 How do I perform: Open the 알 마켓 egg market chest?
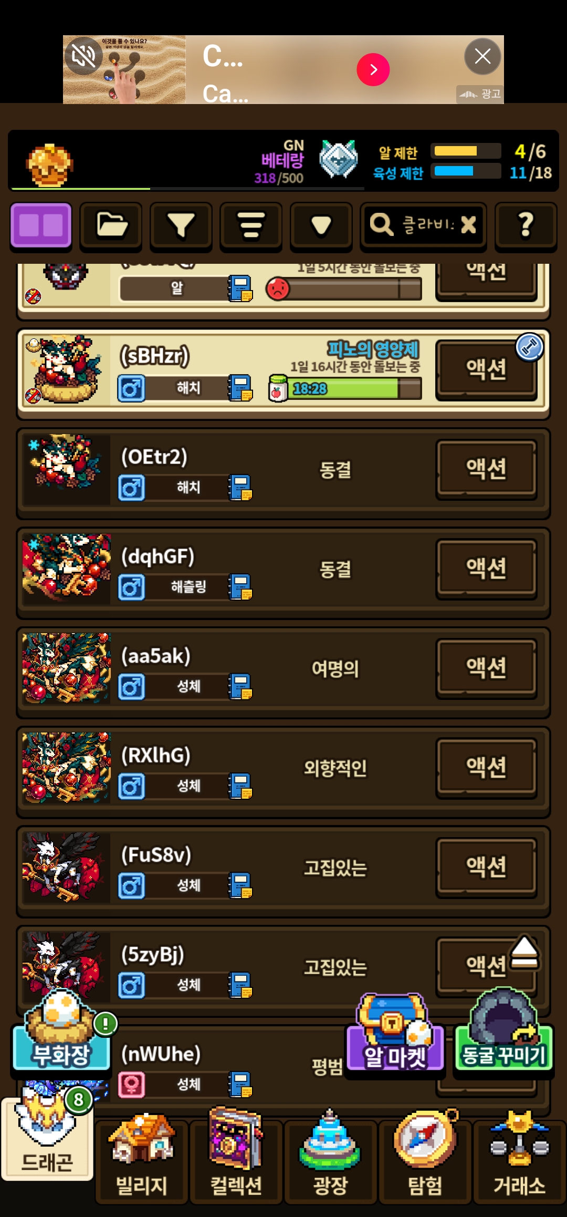point(395,1033)
